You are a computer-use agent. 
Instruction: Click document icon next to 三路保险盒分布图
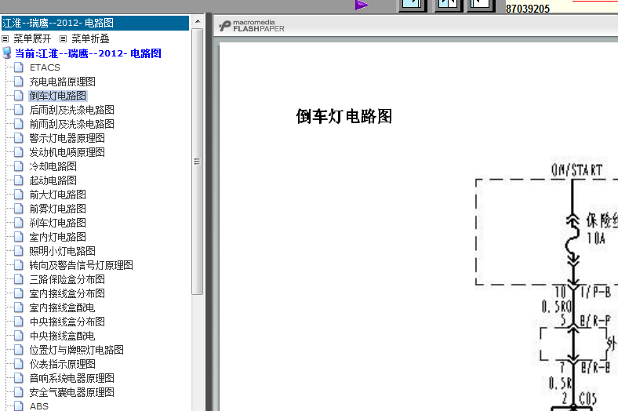(x=19, y=279)
